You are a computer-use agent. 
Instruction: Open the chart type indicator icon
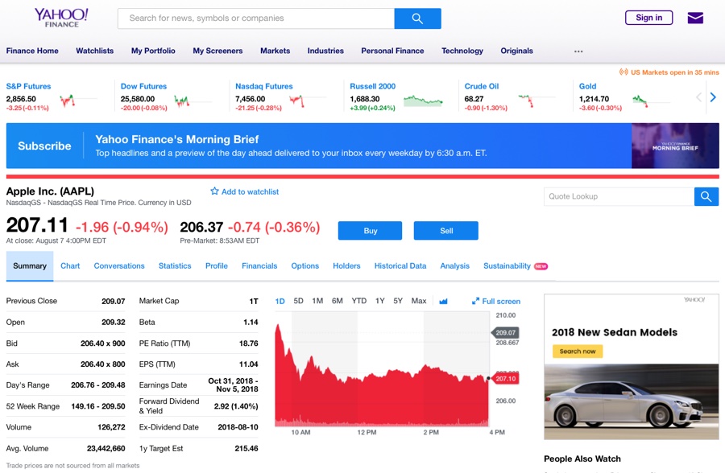[443, 302]
